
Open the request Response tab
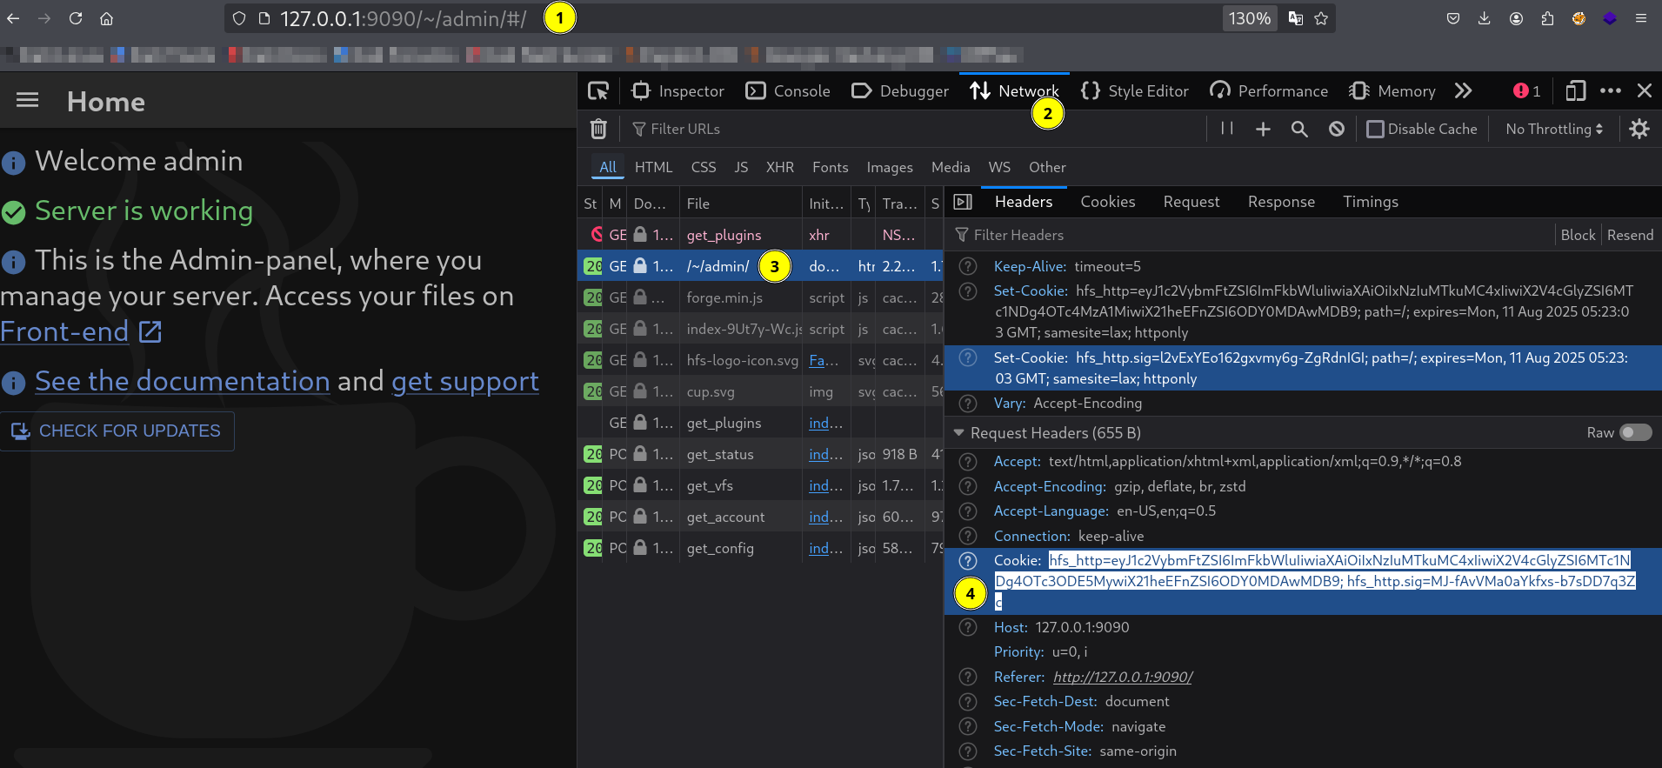pyautogui.click(x=1281, y=202)
